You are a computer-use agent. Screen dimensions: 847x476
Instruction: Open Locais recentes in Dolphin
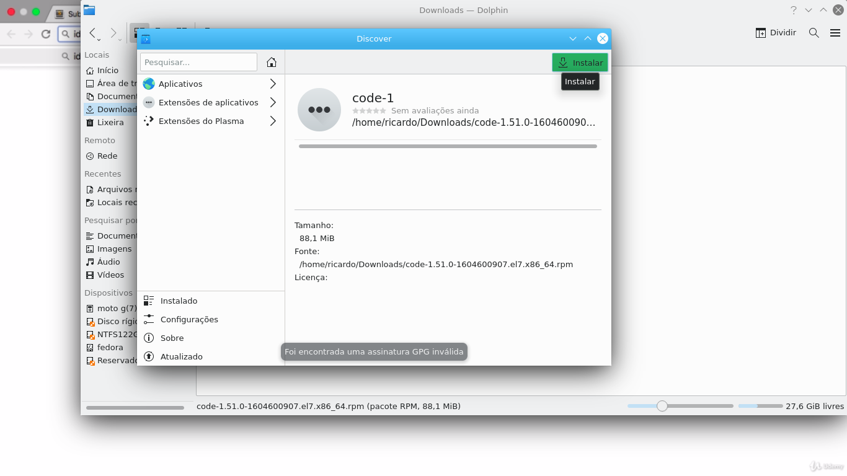point(110,202)
